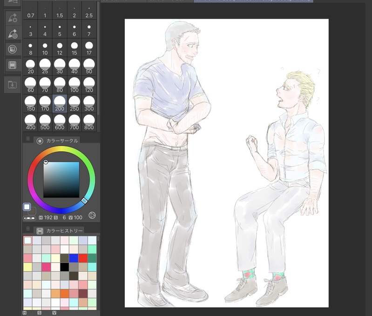The height and width of the screenshot is (316, 372).
Task: Select brush size 60 preset
Action: point(30,85)
